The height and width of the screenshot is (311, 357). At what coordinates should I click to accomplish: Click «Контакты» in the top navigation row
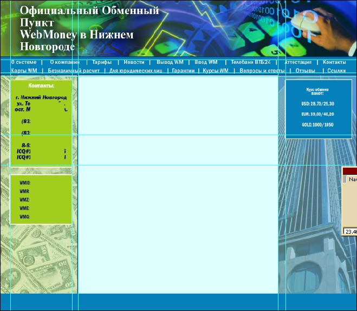[x=334, y=62]
